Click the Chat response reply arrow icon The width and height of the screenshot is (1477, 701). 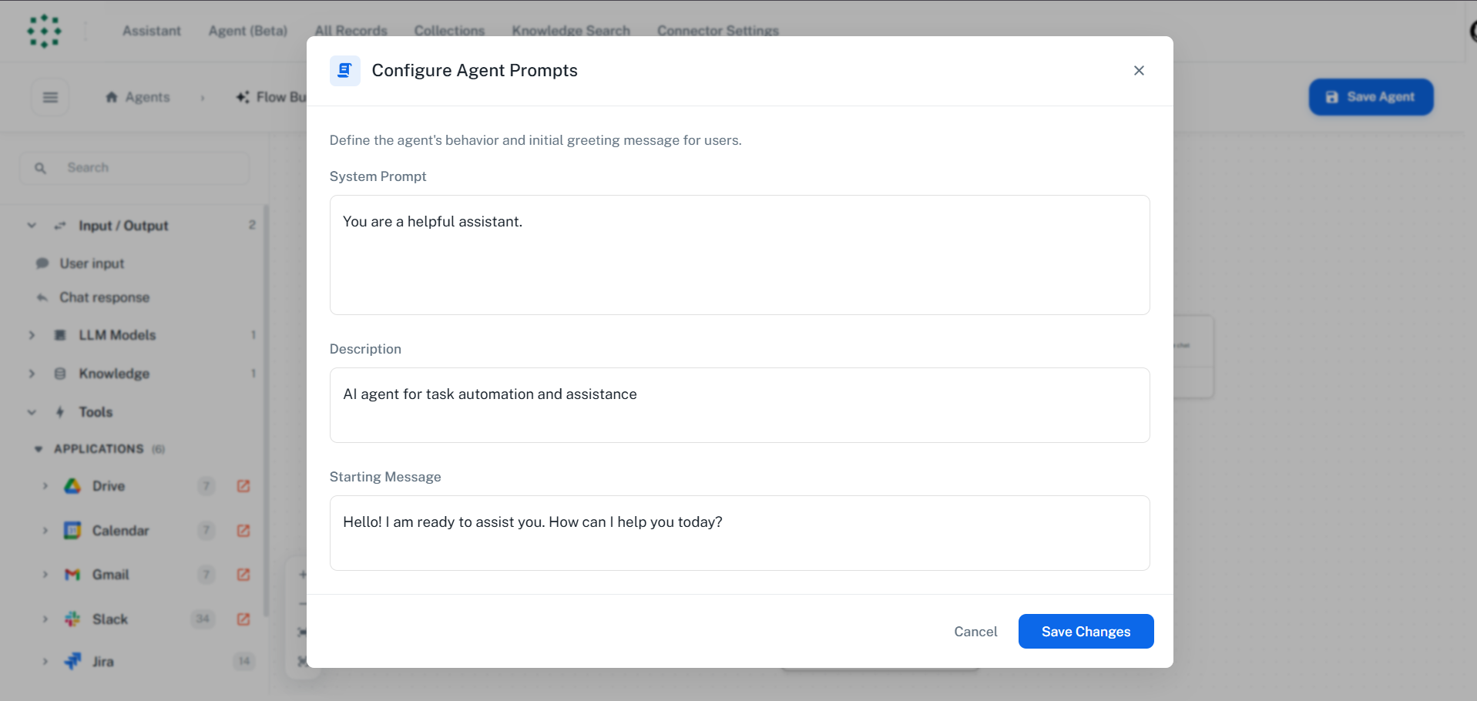42,297
